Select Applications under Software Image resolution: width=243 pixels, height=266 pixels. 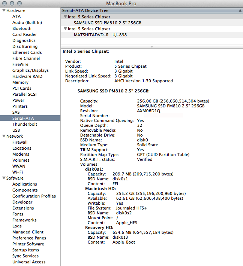24,184
